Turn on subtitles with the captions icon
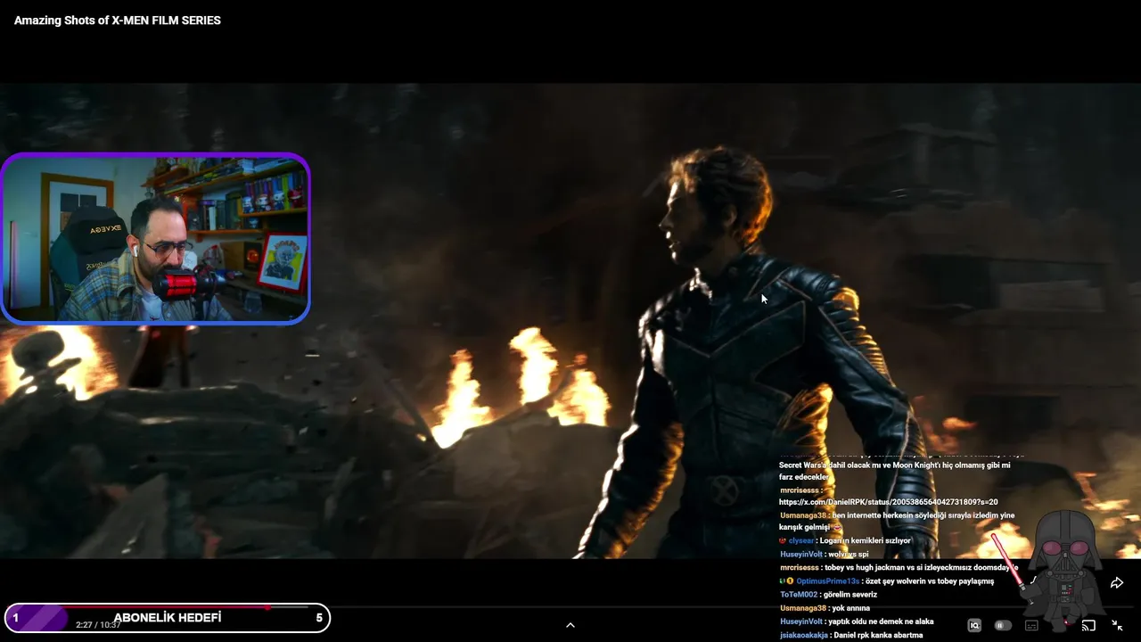This screenshot has height=642, width=1141. point(1031,626)
